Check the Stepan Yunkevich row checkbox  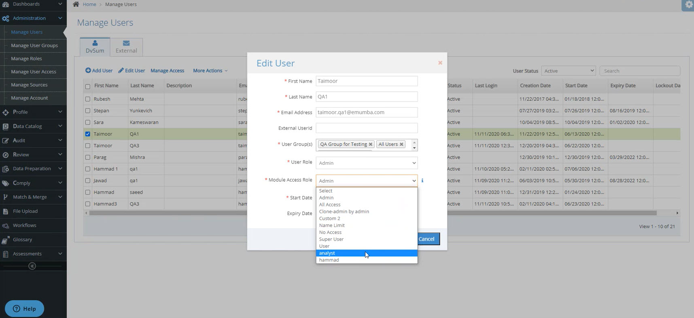[88, 110]
